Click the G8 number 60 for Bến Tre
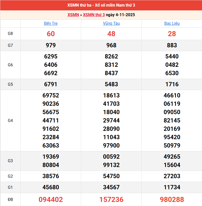This screenshot has height=206, width=202. coord(51,34)
